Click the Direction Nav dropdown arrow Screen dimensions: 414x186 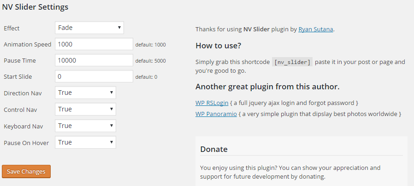pyautogui.click(x=112, y=93)
